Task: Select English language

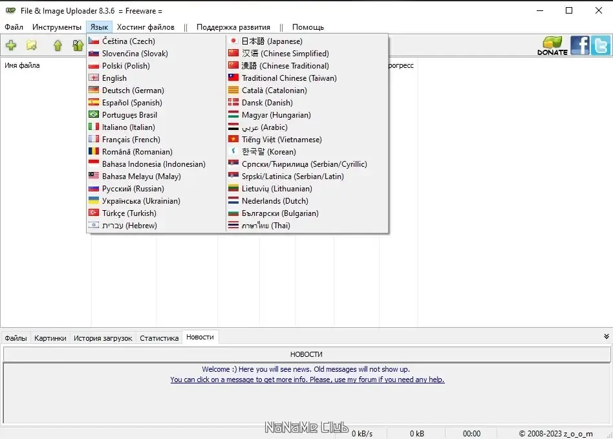Action: coord(156,78)
